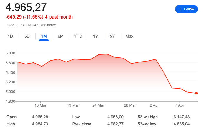This screenshot has height=131, width=209.
Task: Click the plus icon on Follow button
Action: (180, 9)
